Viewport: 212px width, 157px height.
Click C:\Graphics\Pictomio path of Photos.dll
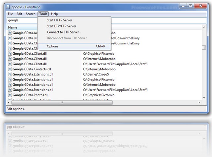pyautogui.click(x=99, y=95)
